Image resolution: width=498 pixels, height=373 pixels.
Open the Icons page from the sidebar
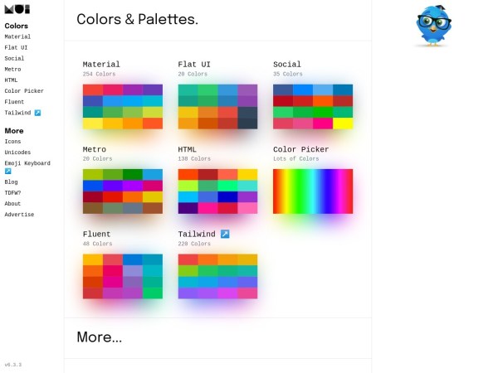tap(12, 142)
